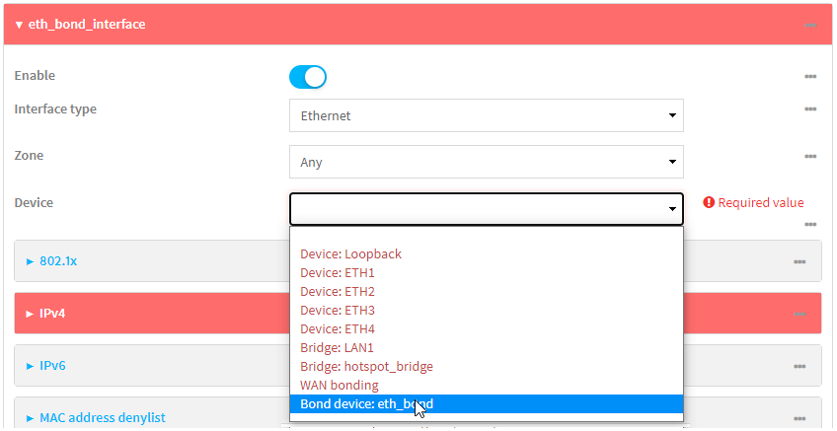Image resolution: width=837 pixels, height=431 pixels.
Task: Open the ellipsis menu for Interface type
Action: [x=809, y=109]
